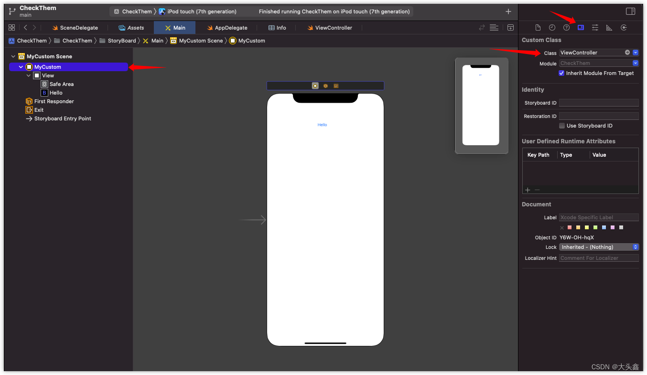Open the Lock popup menu
The width and height of the screenshot is (647, 375).
point(599,247)
